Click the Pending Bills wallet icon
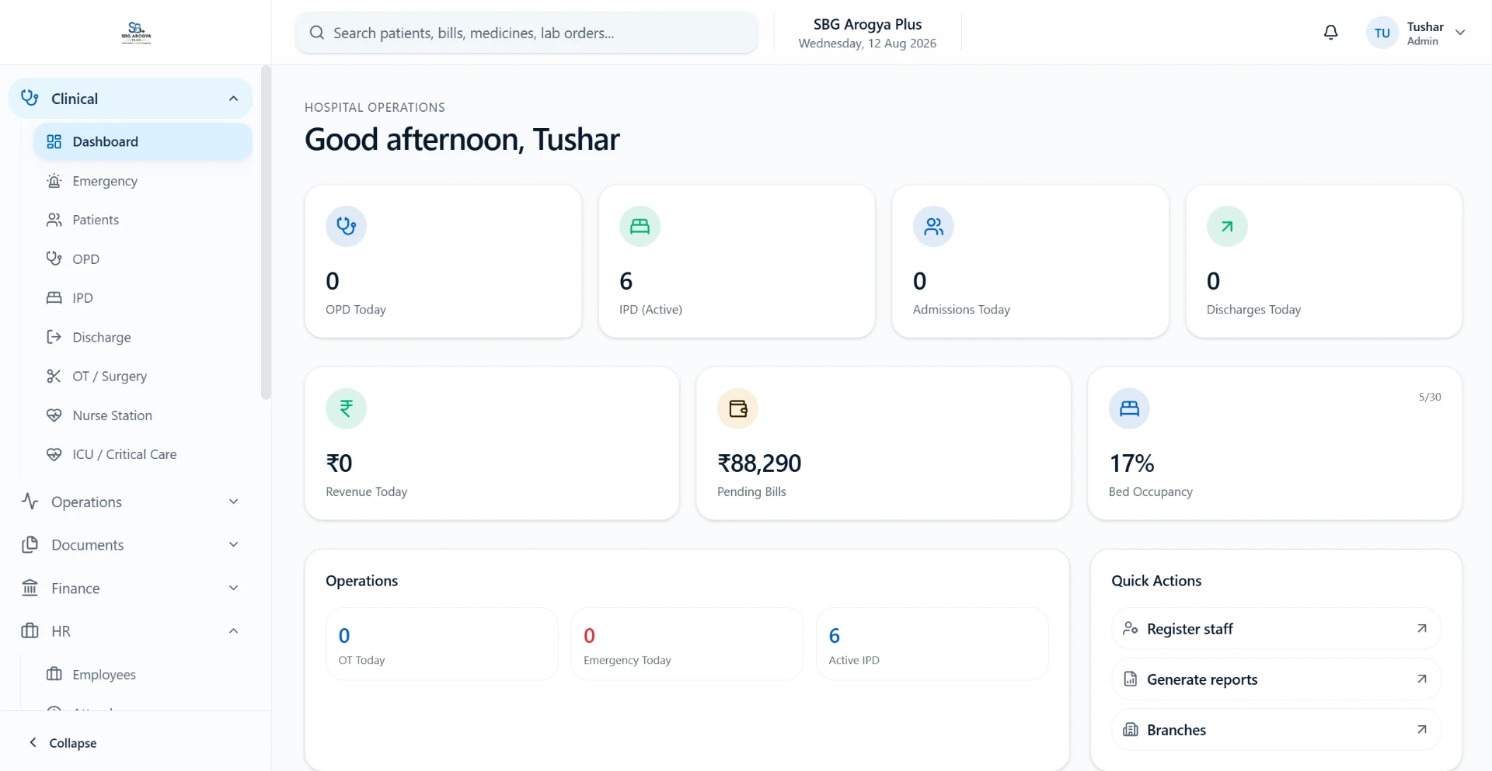This screenshot has width=1492, height=771. pos(737,408)
